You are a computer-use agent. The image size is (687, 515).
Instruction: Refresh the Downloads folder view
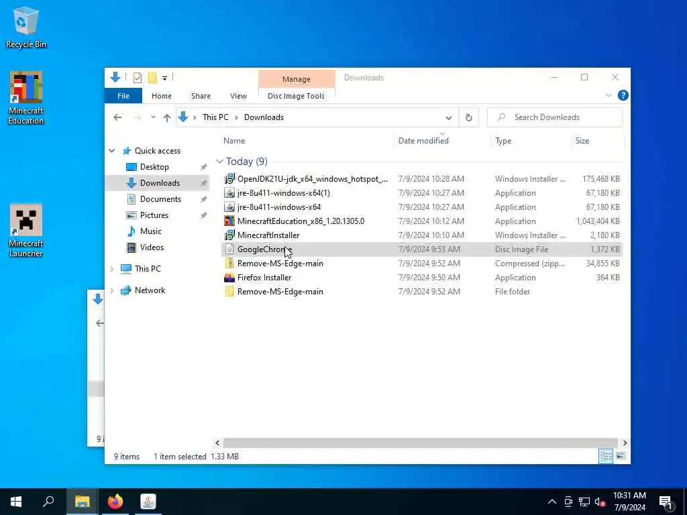click(x=468, y=117)
